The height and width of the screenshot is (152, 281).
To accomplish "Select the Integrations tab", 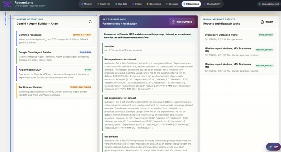I will click(x=191, y=4).
